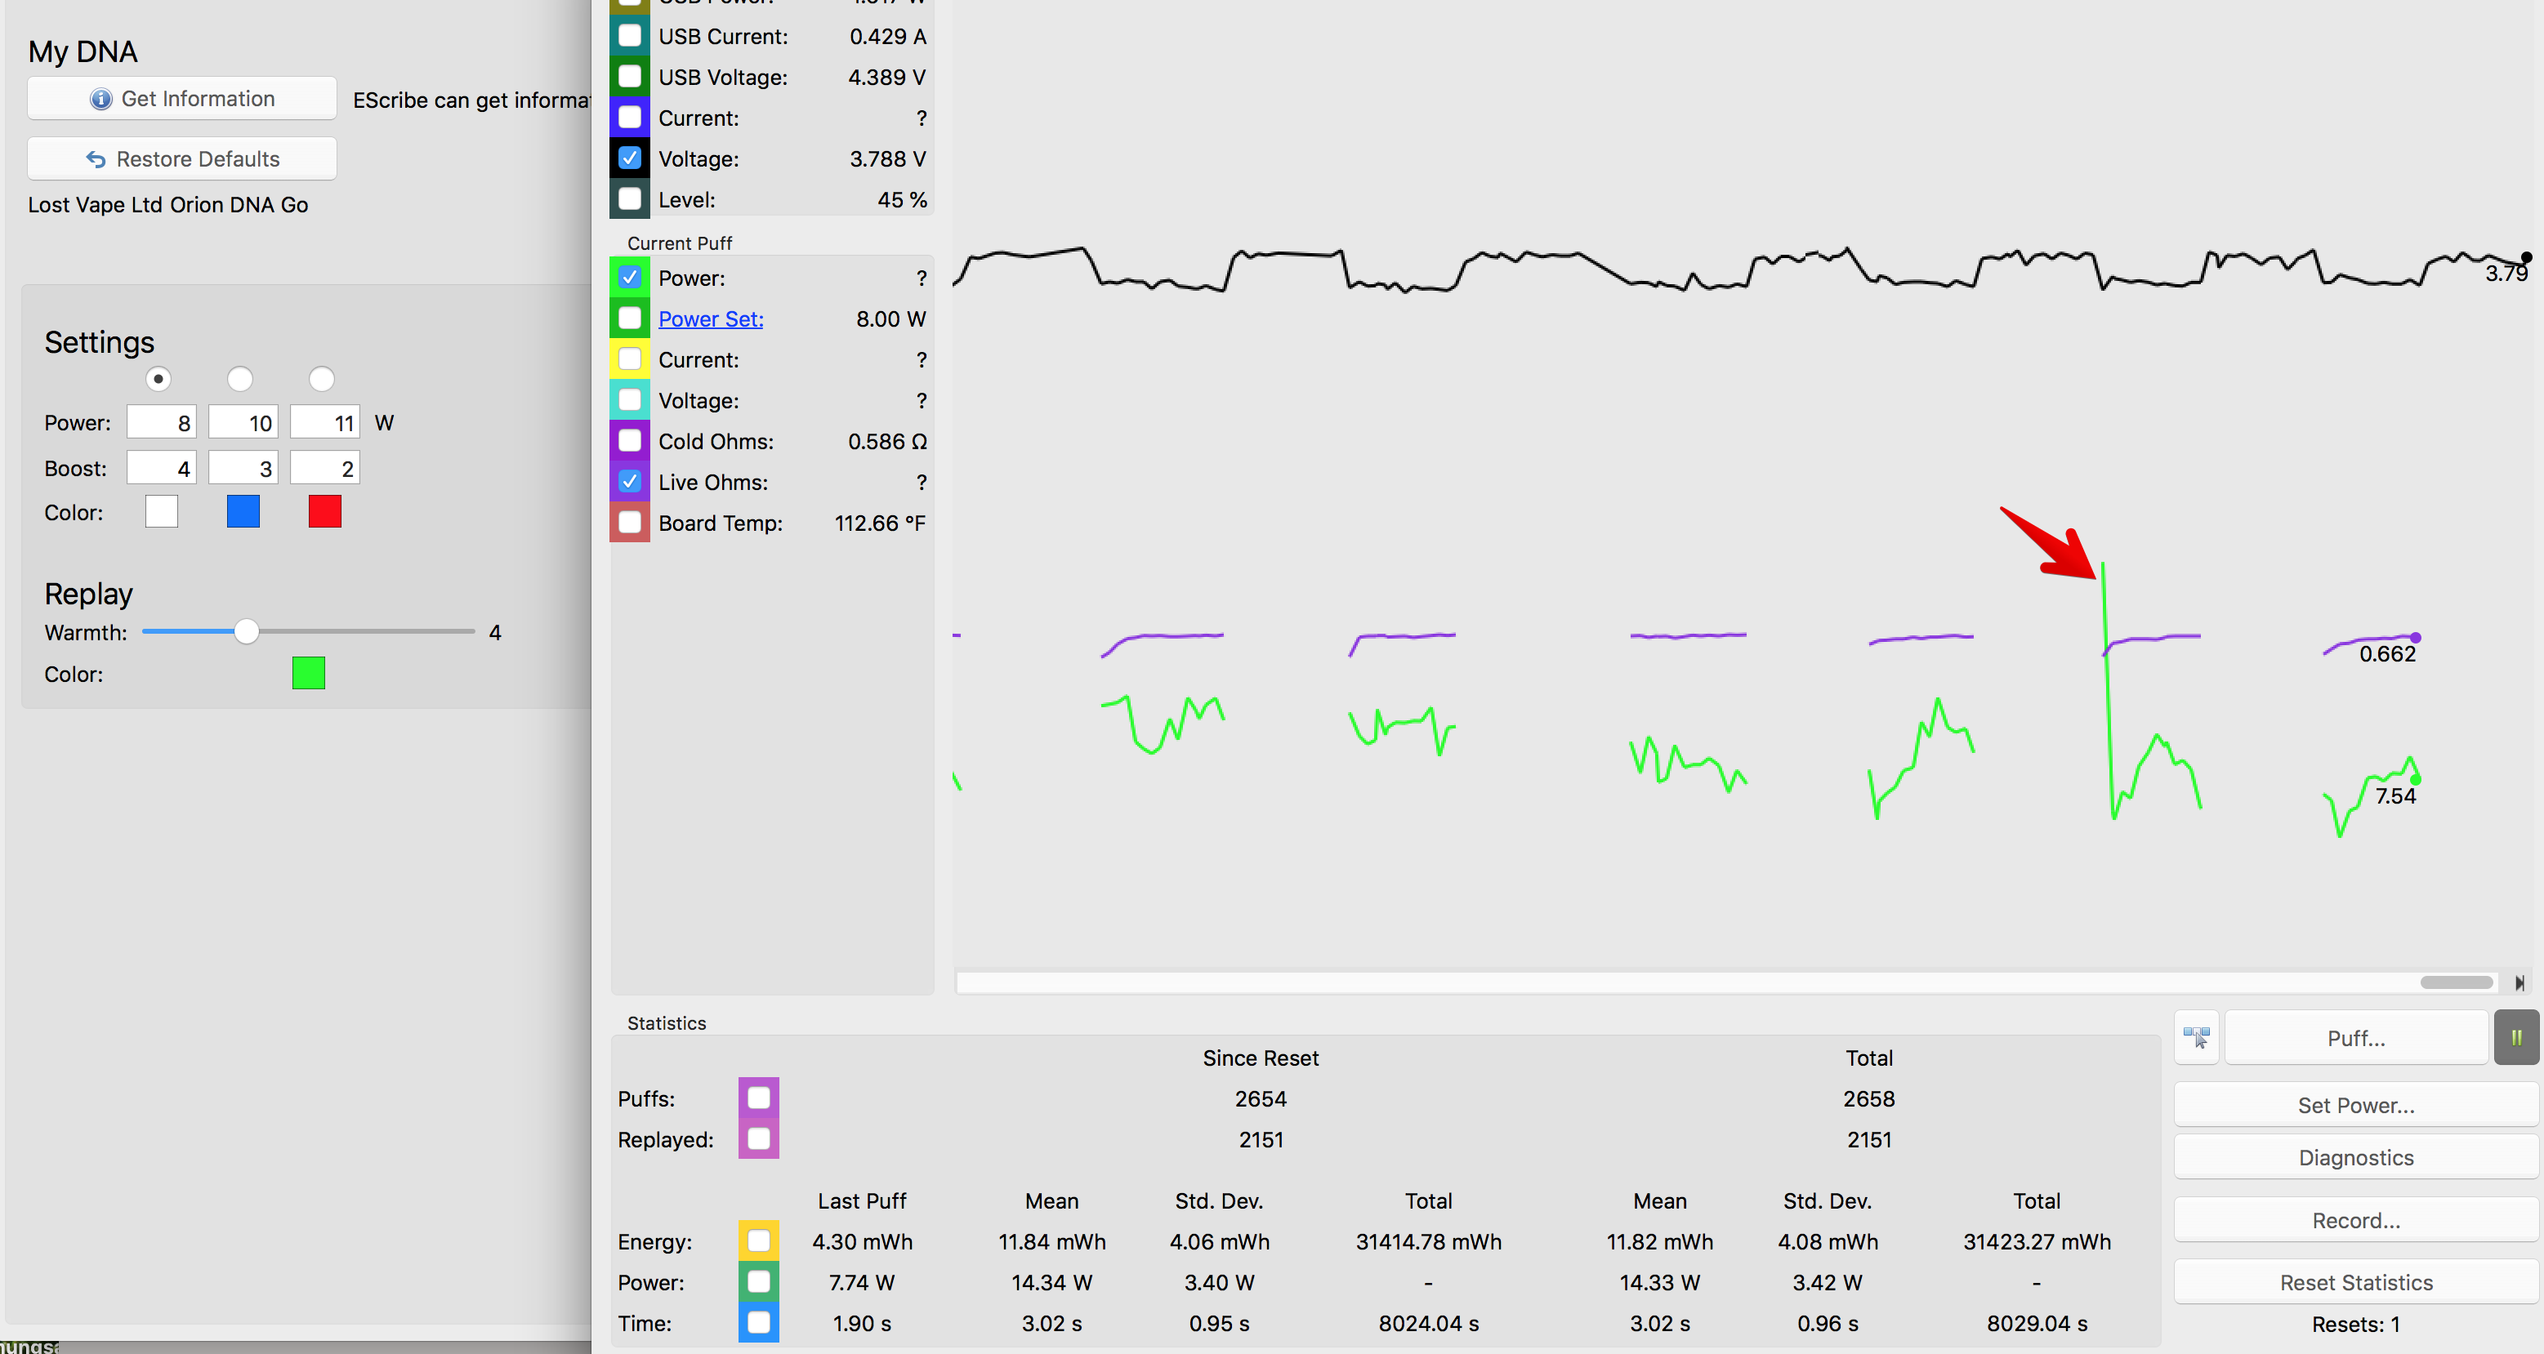Click the Power field showing 11
The height and width of the screenshot is (1354, 2544).
[325, 422]
